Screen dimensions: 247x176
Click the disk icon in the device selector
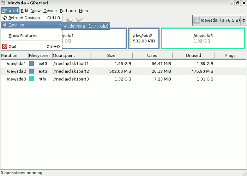tap(197, 20)
